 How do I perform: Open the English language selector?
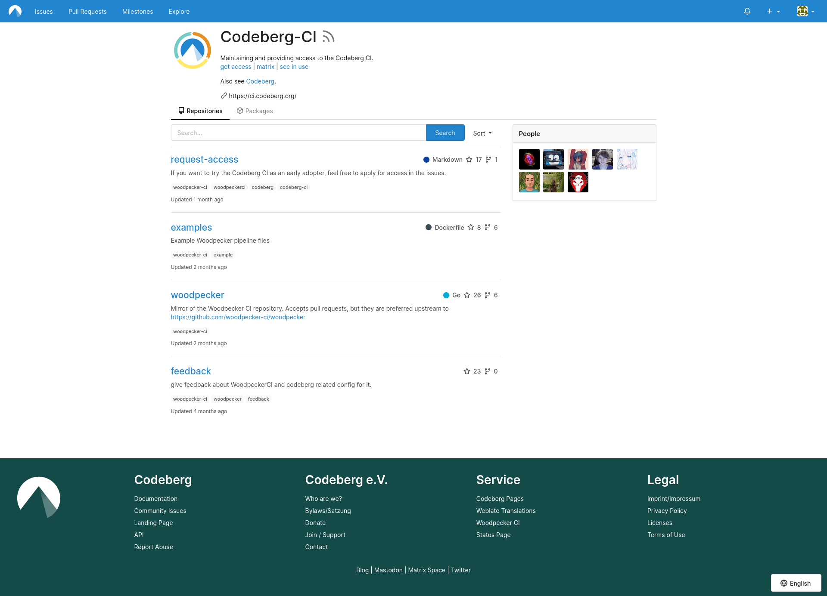[796, 583]
